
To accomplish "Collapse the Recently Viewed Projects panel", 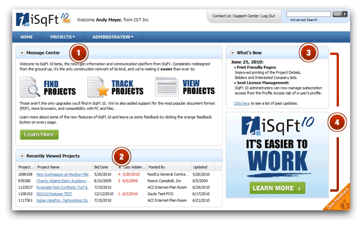I will [x=22, y=156].
